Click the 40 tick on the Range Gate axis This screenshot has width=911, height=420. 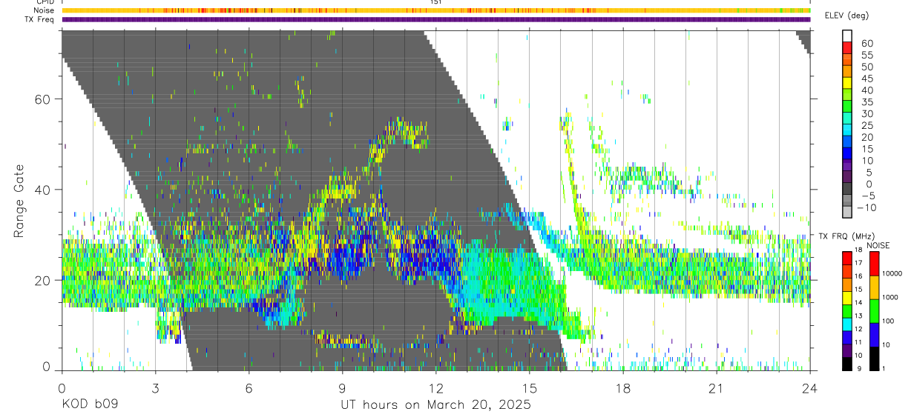(44, 190)
